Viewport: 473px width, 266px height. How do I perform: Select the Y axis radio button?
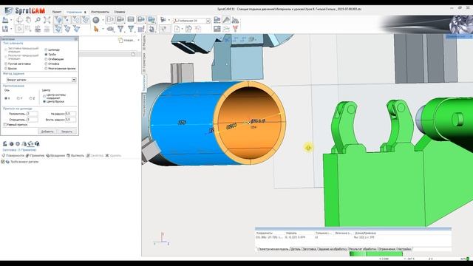pyautogui.click(x=18, y=98)
